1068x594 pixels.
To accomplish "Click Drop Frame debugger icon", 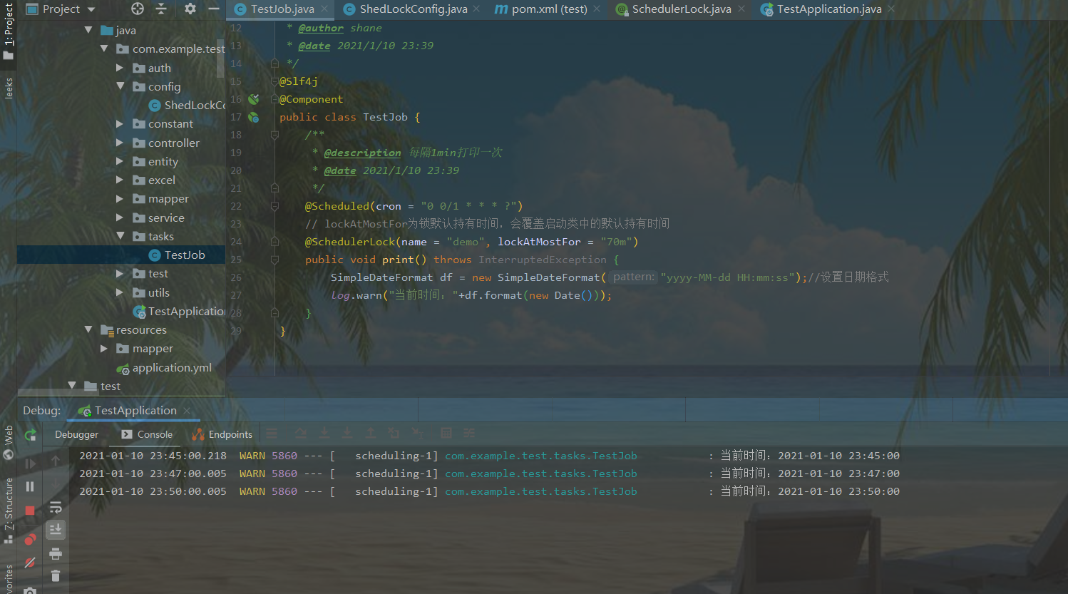I will tap(394, 433).
